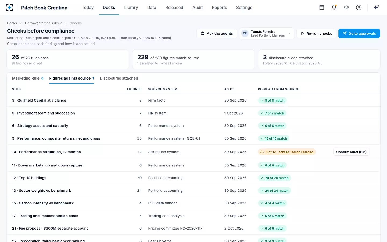Follow the Decks breadcrumb link
The image size is (387, 242).
tap(12, 23)
